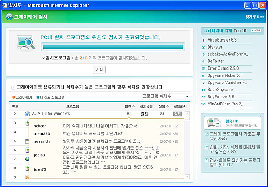Select pcbaksaActiveFormX in Top 10 list
Image resolution: width=268 pixels, height=187 pixels.
tap(228, 54)
